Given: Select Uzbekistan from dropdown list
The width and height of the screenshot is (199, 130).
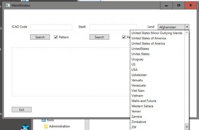Looking at the screenshot, I should (139, 75).
